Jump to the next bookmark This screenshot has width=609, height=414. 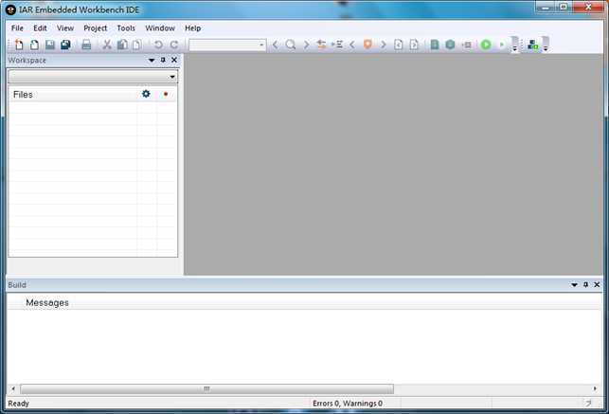(384, 45)
